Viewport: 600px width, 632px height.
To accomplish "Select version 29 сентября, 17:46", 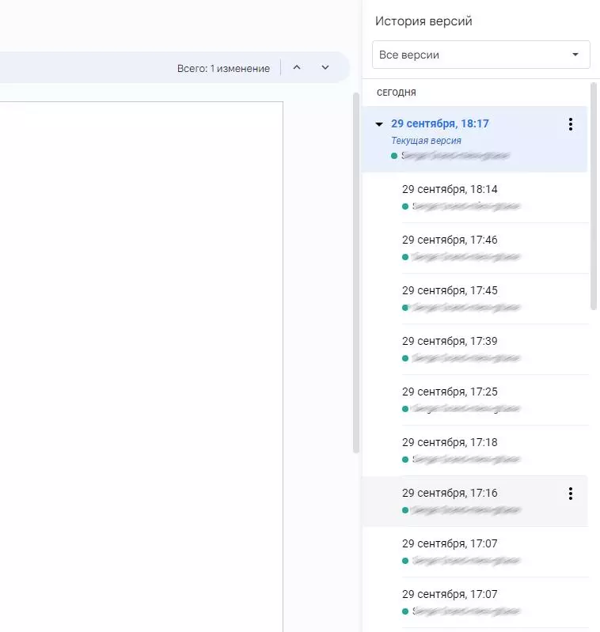I will 450,240.
